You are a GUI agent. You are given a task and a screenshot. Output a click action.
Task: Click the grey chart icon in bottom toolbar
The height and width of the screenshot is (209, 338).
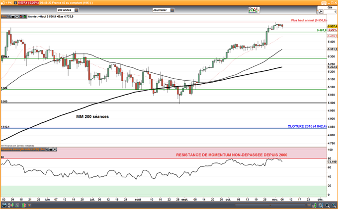(17, 205)
